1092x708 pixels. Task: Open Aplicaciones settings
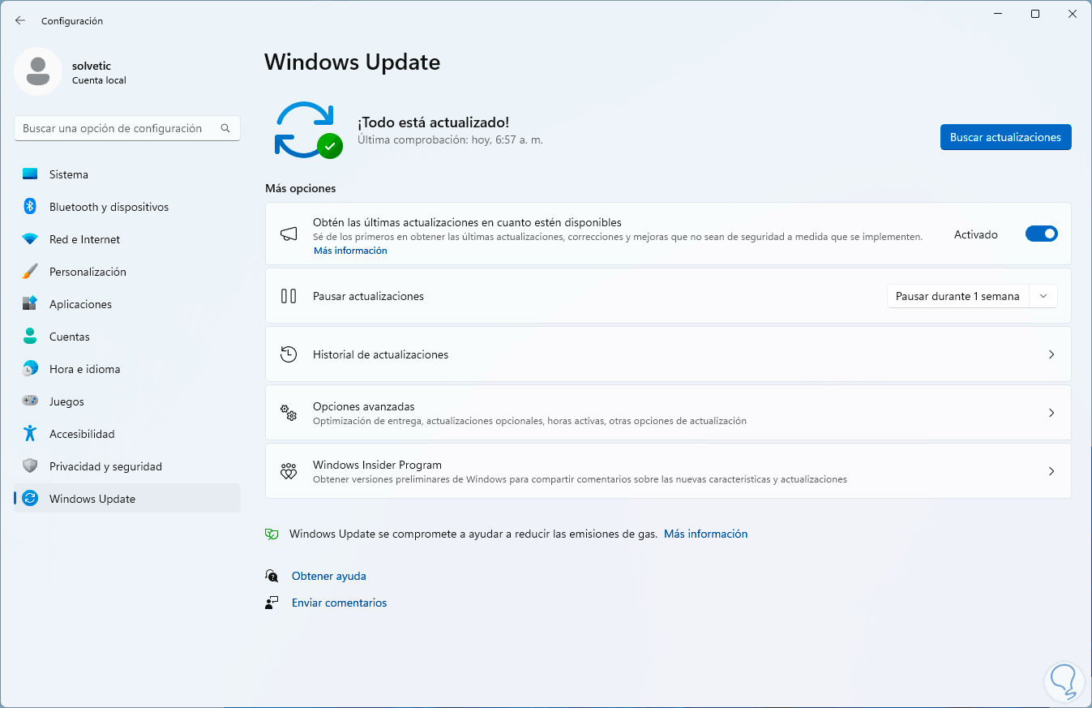click(x=127, y=304)
